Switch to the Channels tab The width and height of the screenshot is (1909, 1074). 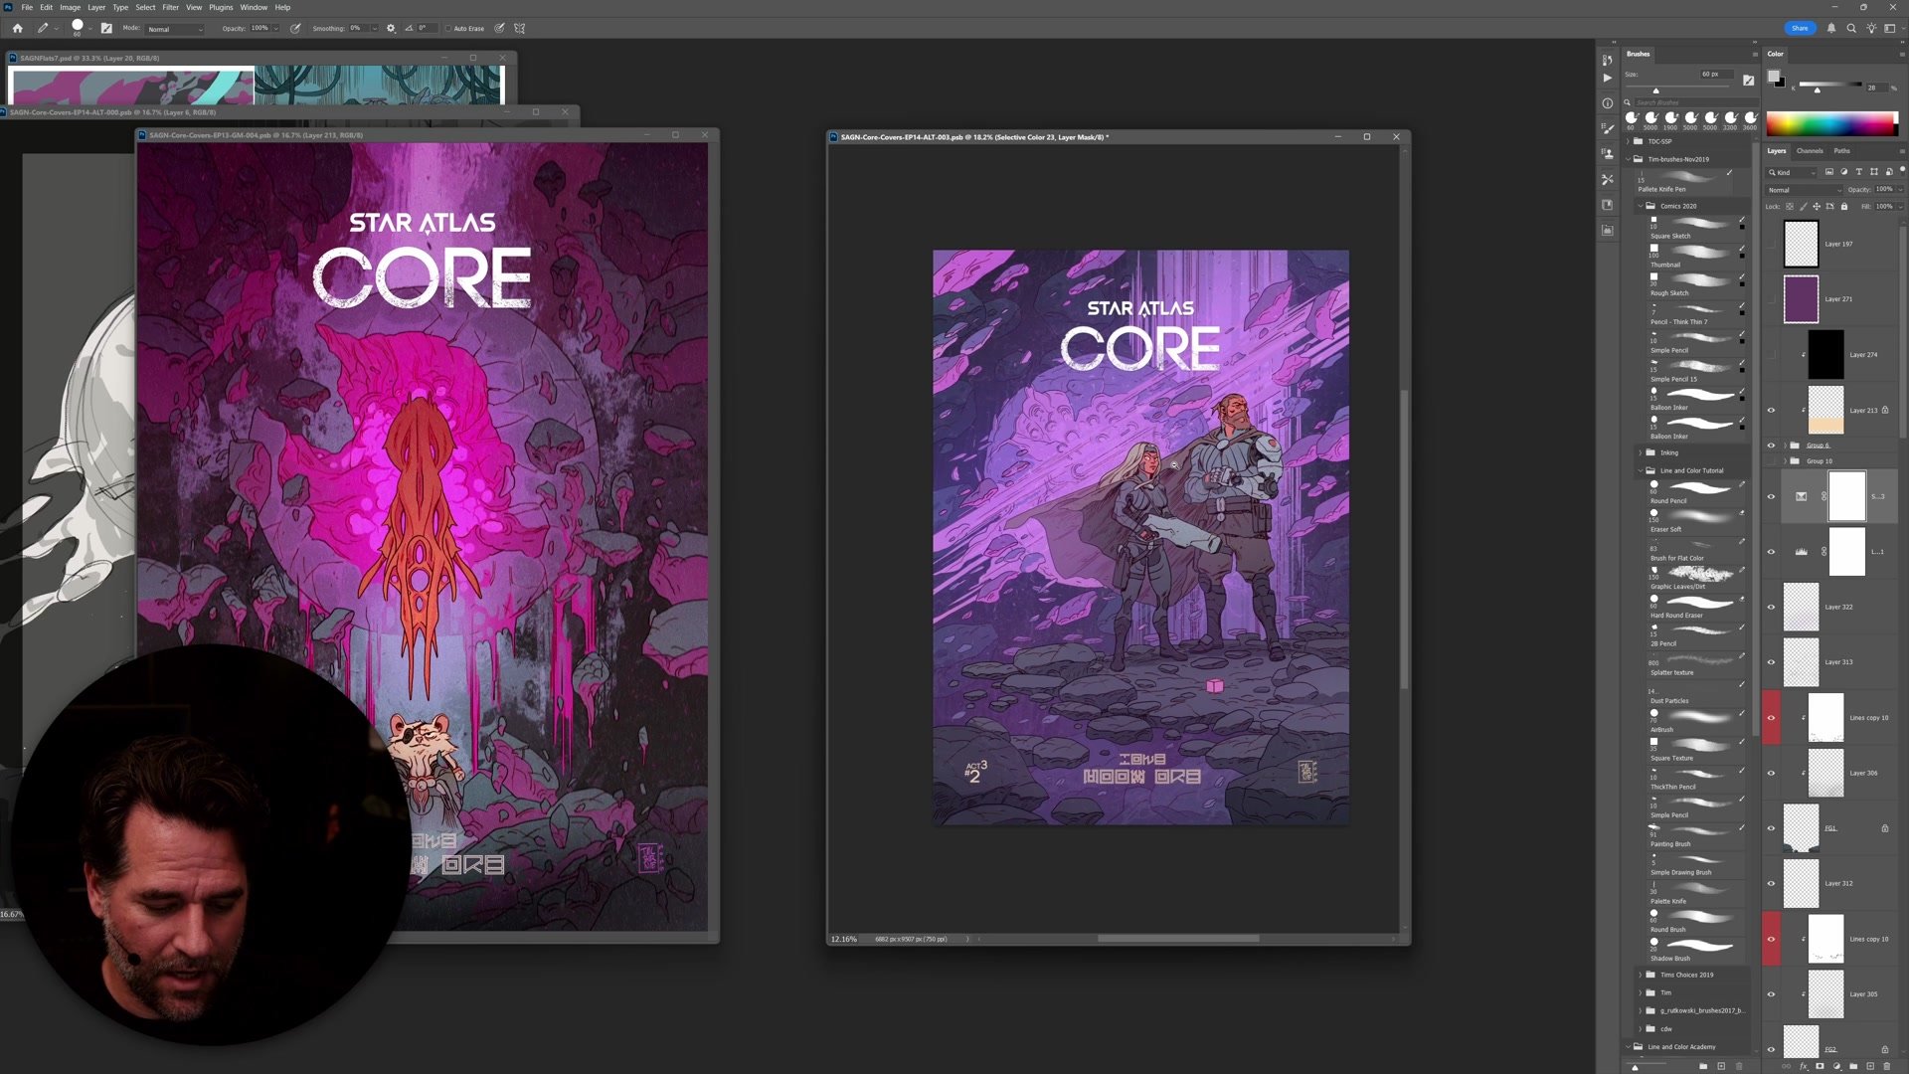[1810, 151]
